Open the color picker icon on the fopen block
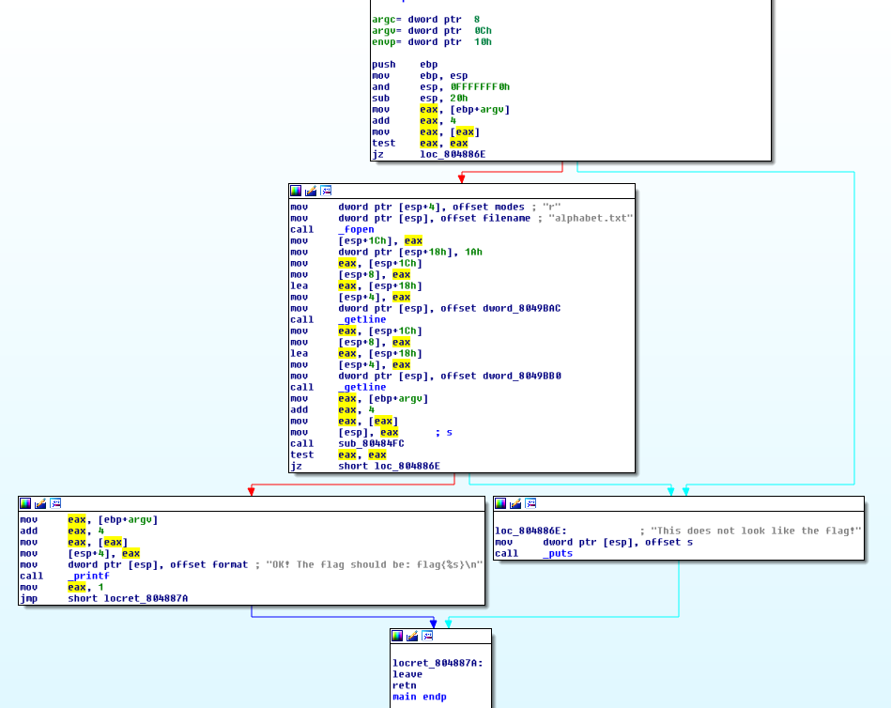 (x=296, y=191)
